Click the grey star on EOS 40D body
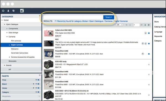The image size is (166, 101). click(x=149, y=65)
